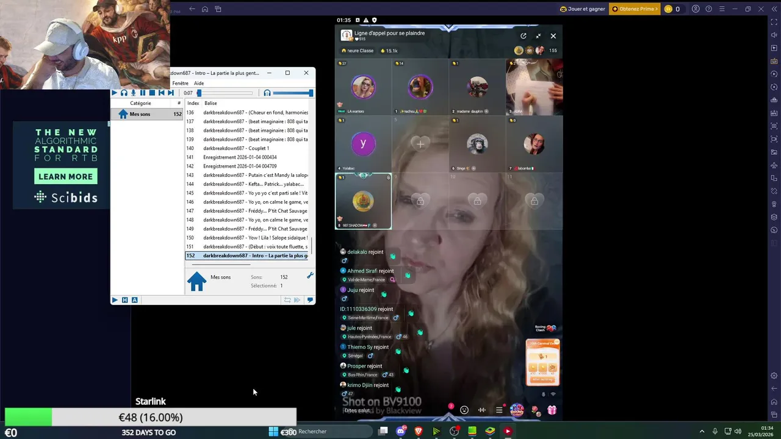Image resolution: width=781 pixels, height=439 pixels.
Task: Click the headphones icon in soundboard toolbar
Action: point(124,93)
